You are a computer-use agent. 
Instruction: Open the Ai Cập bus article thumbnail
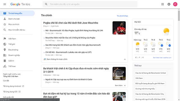(x=119, y=74)
